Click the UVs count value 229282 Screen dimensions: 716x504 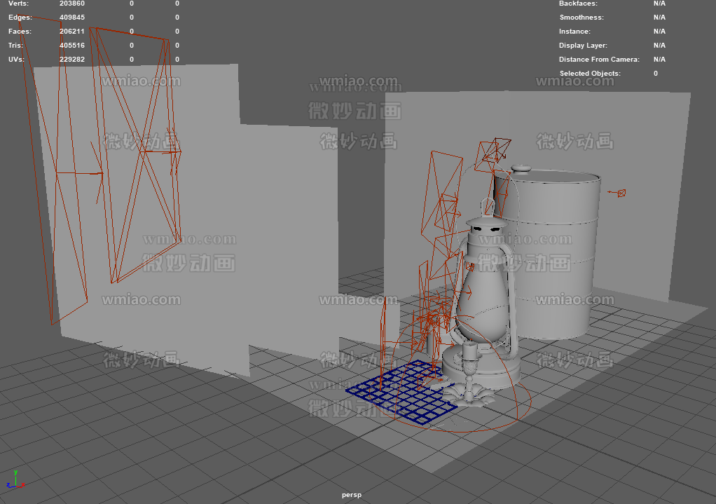click(72, 60)
